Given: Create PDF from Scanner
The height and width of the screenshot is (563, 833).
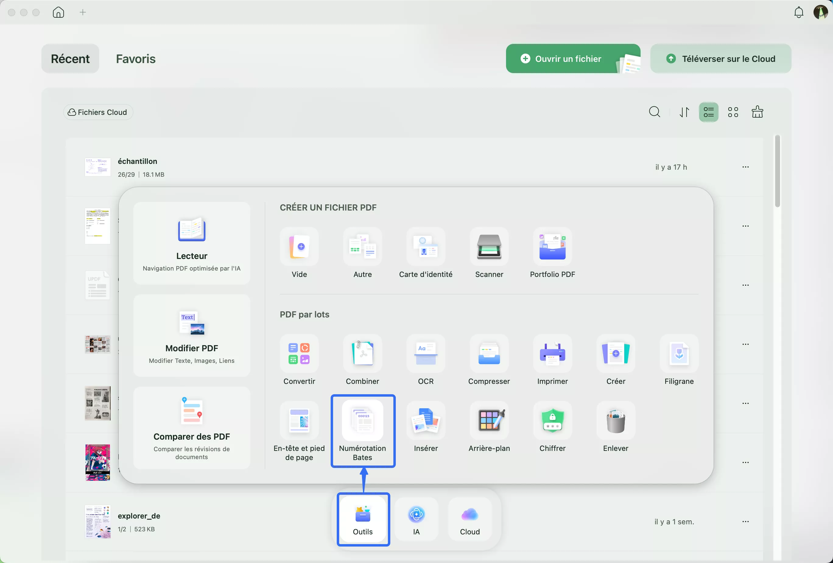Looking at the screenshot, I should click(489, 247).
